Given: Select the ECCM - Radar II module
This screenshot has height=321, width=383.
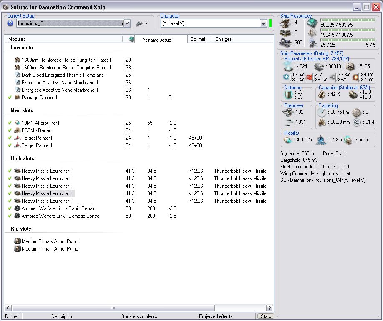Looking at the screenshot, I should (38, 130).
